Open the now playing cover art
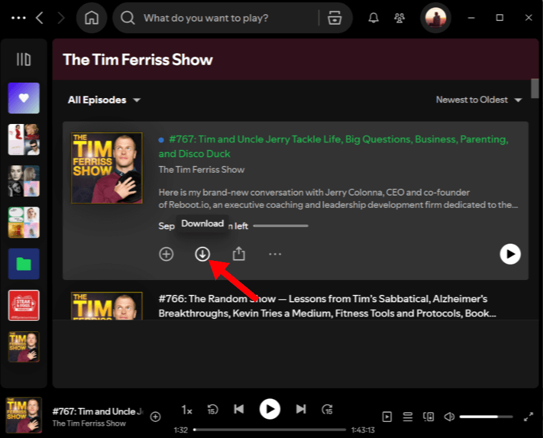Viewport: 543px width, 438px height. (23, 415)
